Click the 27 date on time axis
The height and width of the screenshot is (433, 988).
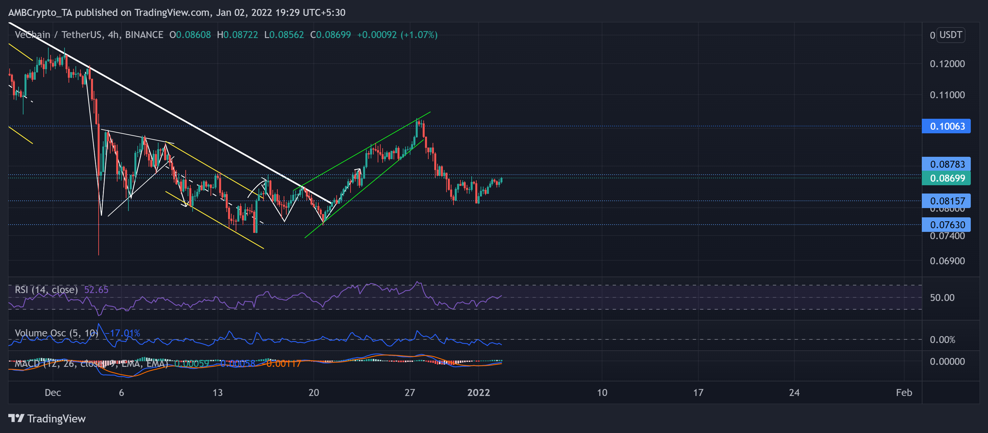[x=410, y=392]
